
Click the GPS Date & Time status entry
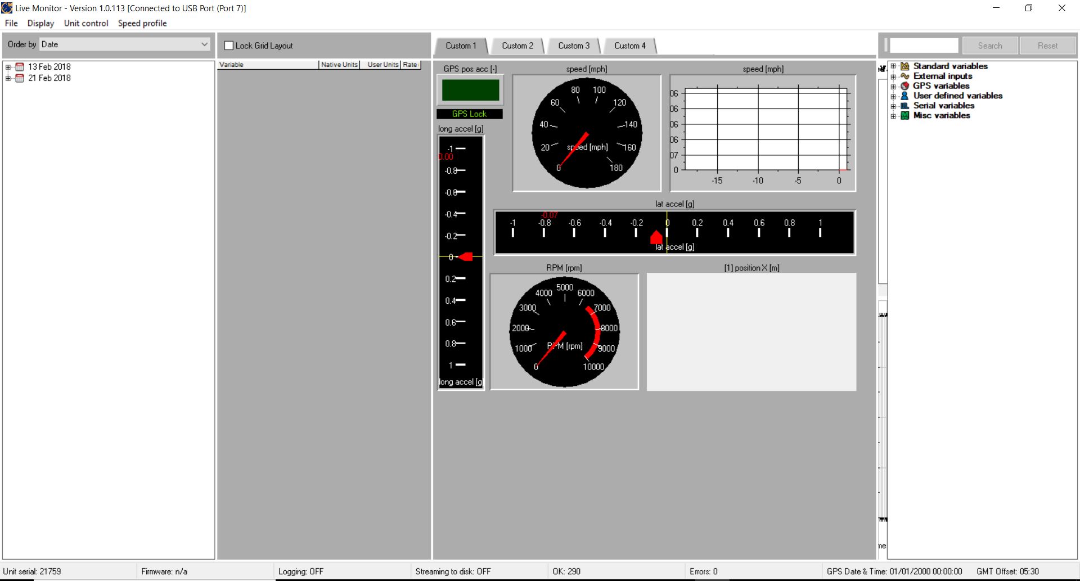point(894,571)
